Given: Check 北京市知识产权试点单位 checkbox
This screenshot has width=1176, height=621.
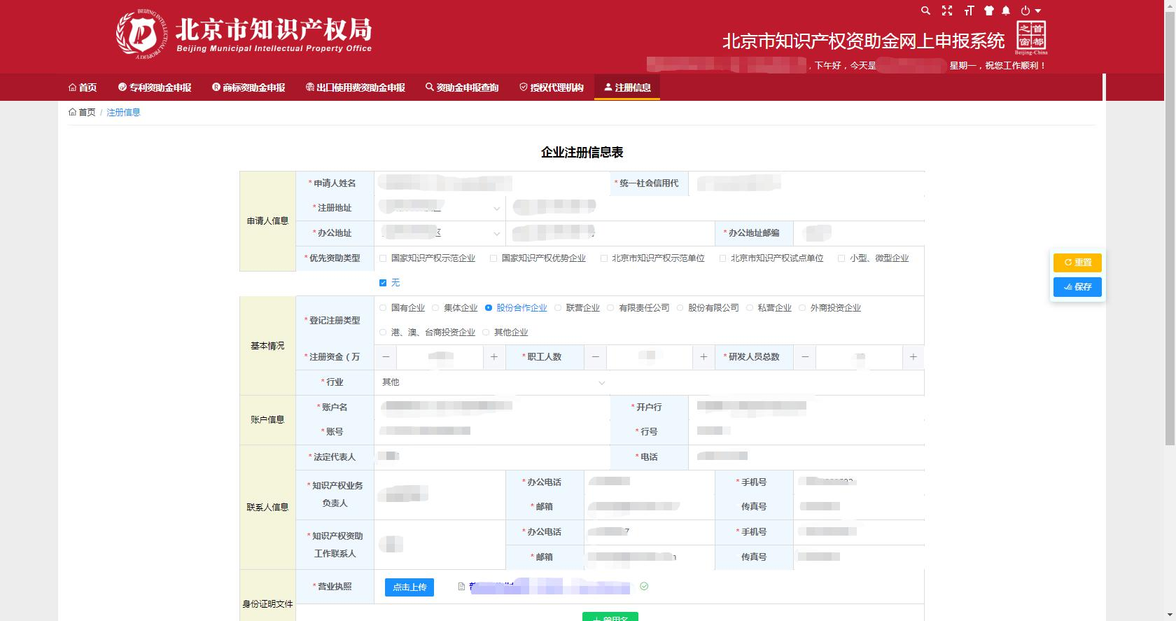Looking at the screenshot, I should point(723,258).
